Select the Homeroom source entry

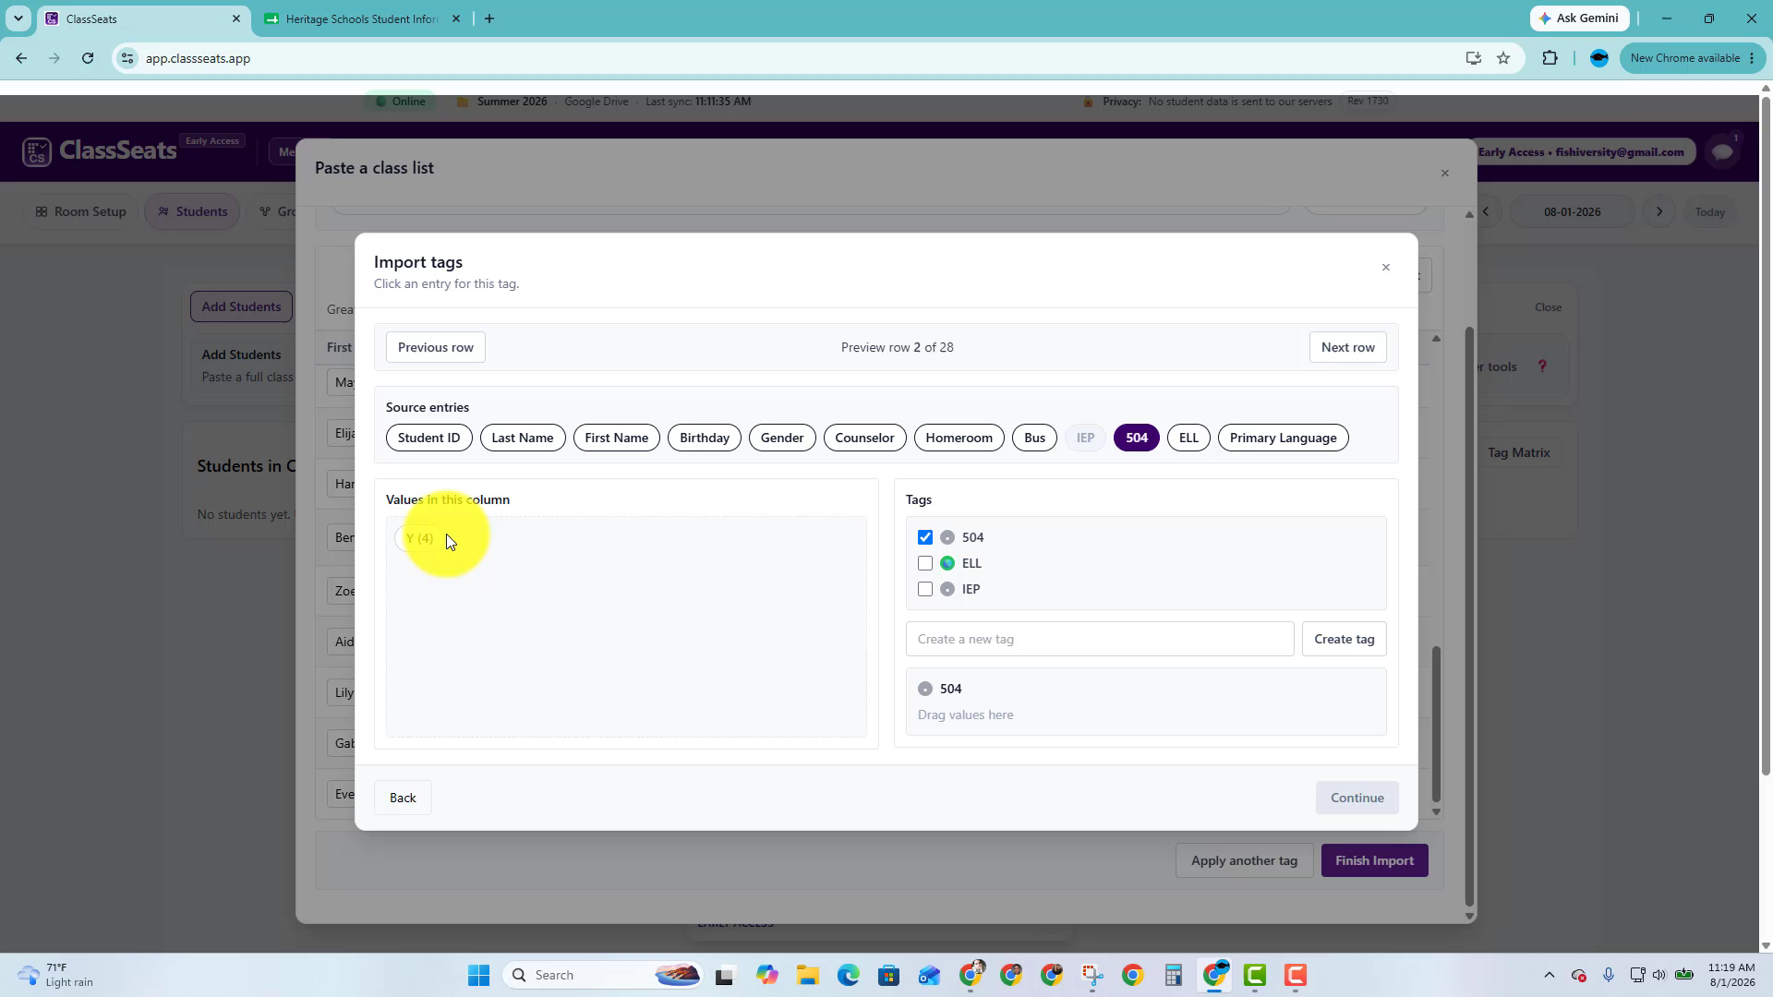959,438
